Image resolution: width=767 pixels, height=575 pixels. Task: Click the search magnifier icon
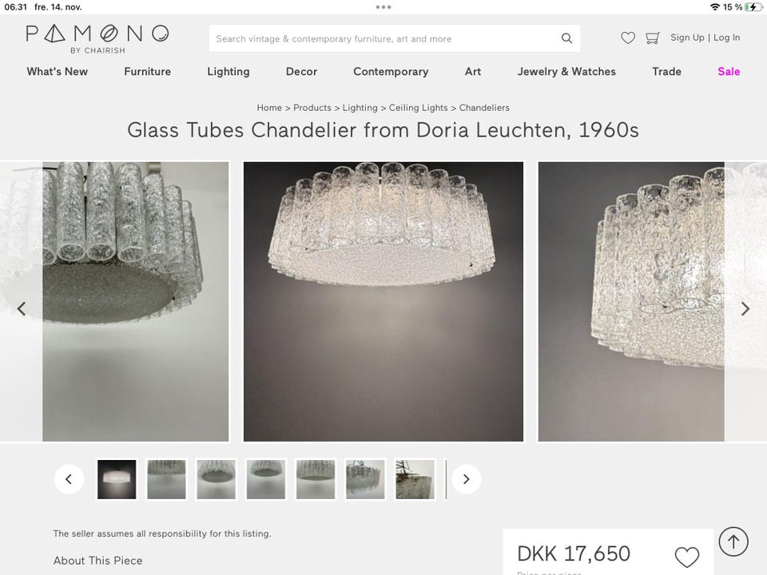(x=566, y=38)
